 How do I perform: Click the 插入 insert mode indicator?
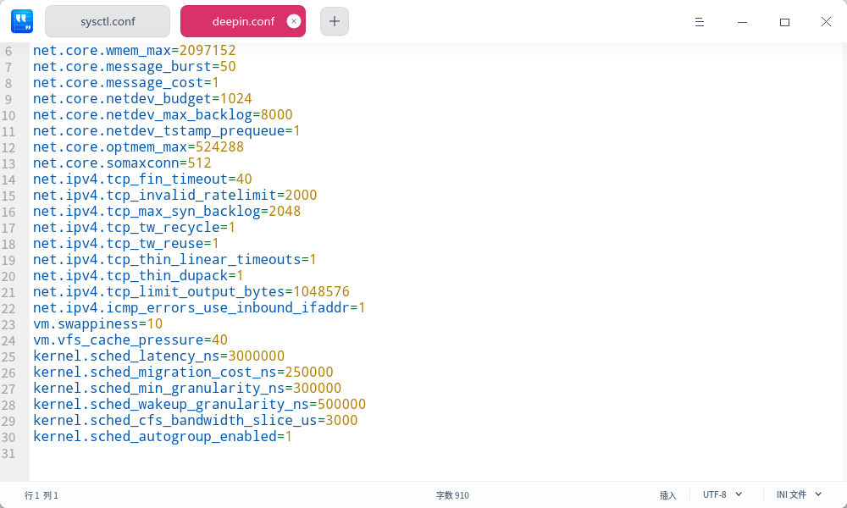(668, 494)
